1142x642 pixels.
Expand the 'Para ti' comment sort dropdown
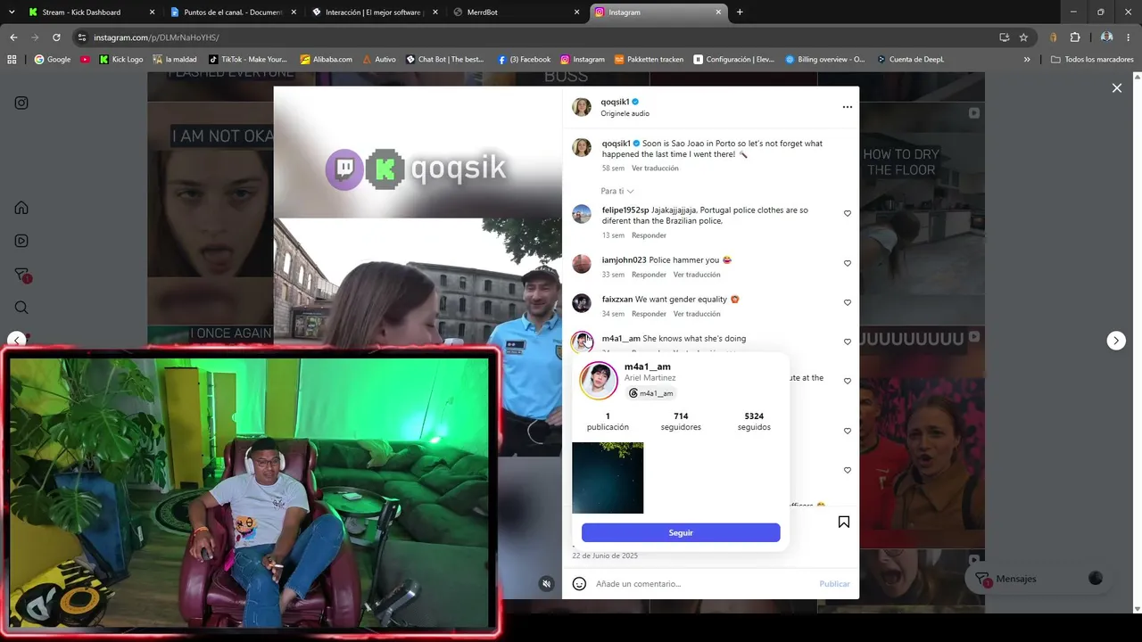tap(617, 191)
